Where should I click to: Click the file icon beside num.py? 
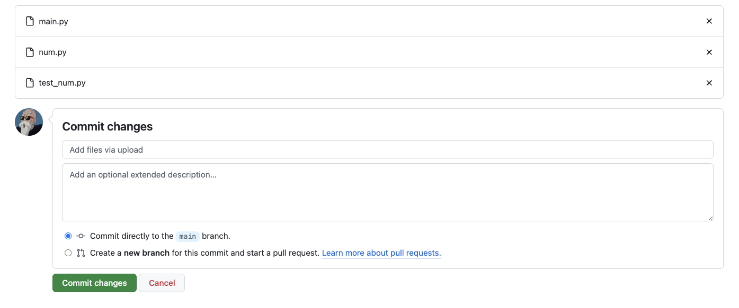pyautogui.click(x=30, y=52)
